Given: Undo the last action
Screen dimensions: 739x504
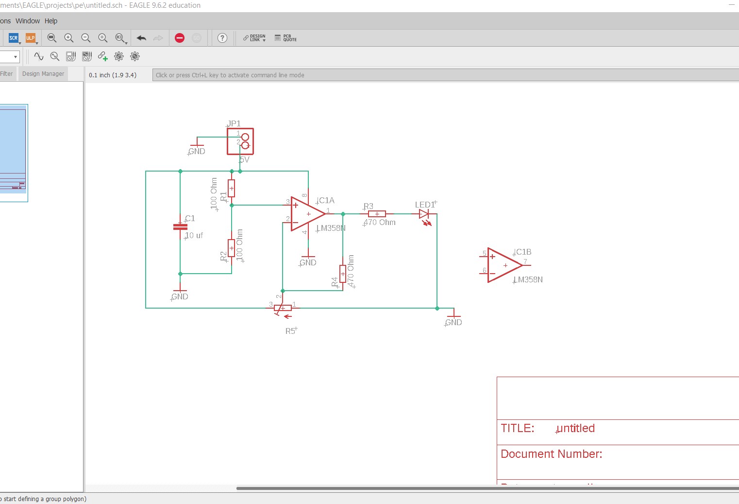Looking at the screenshot, I should [141, 38].
